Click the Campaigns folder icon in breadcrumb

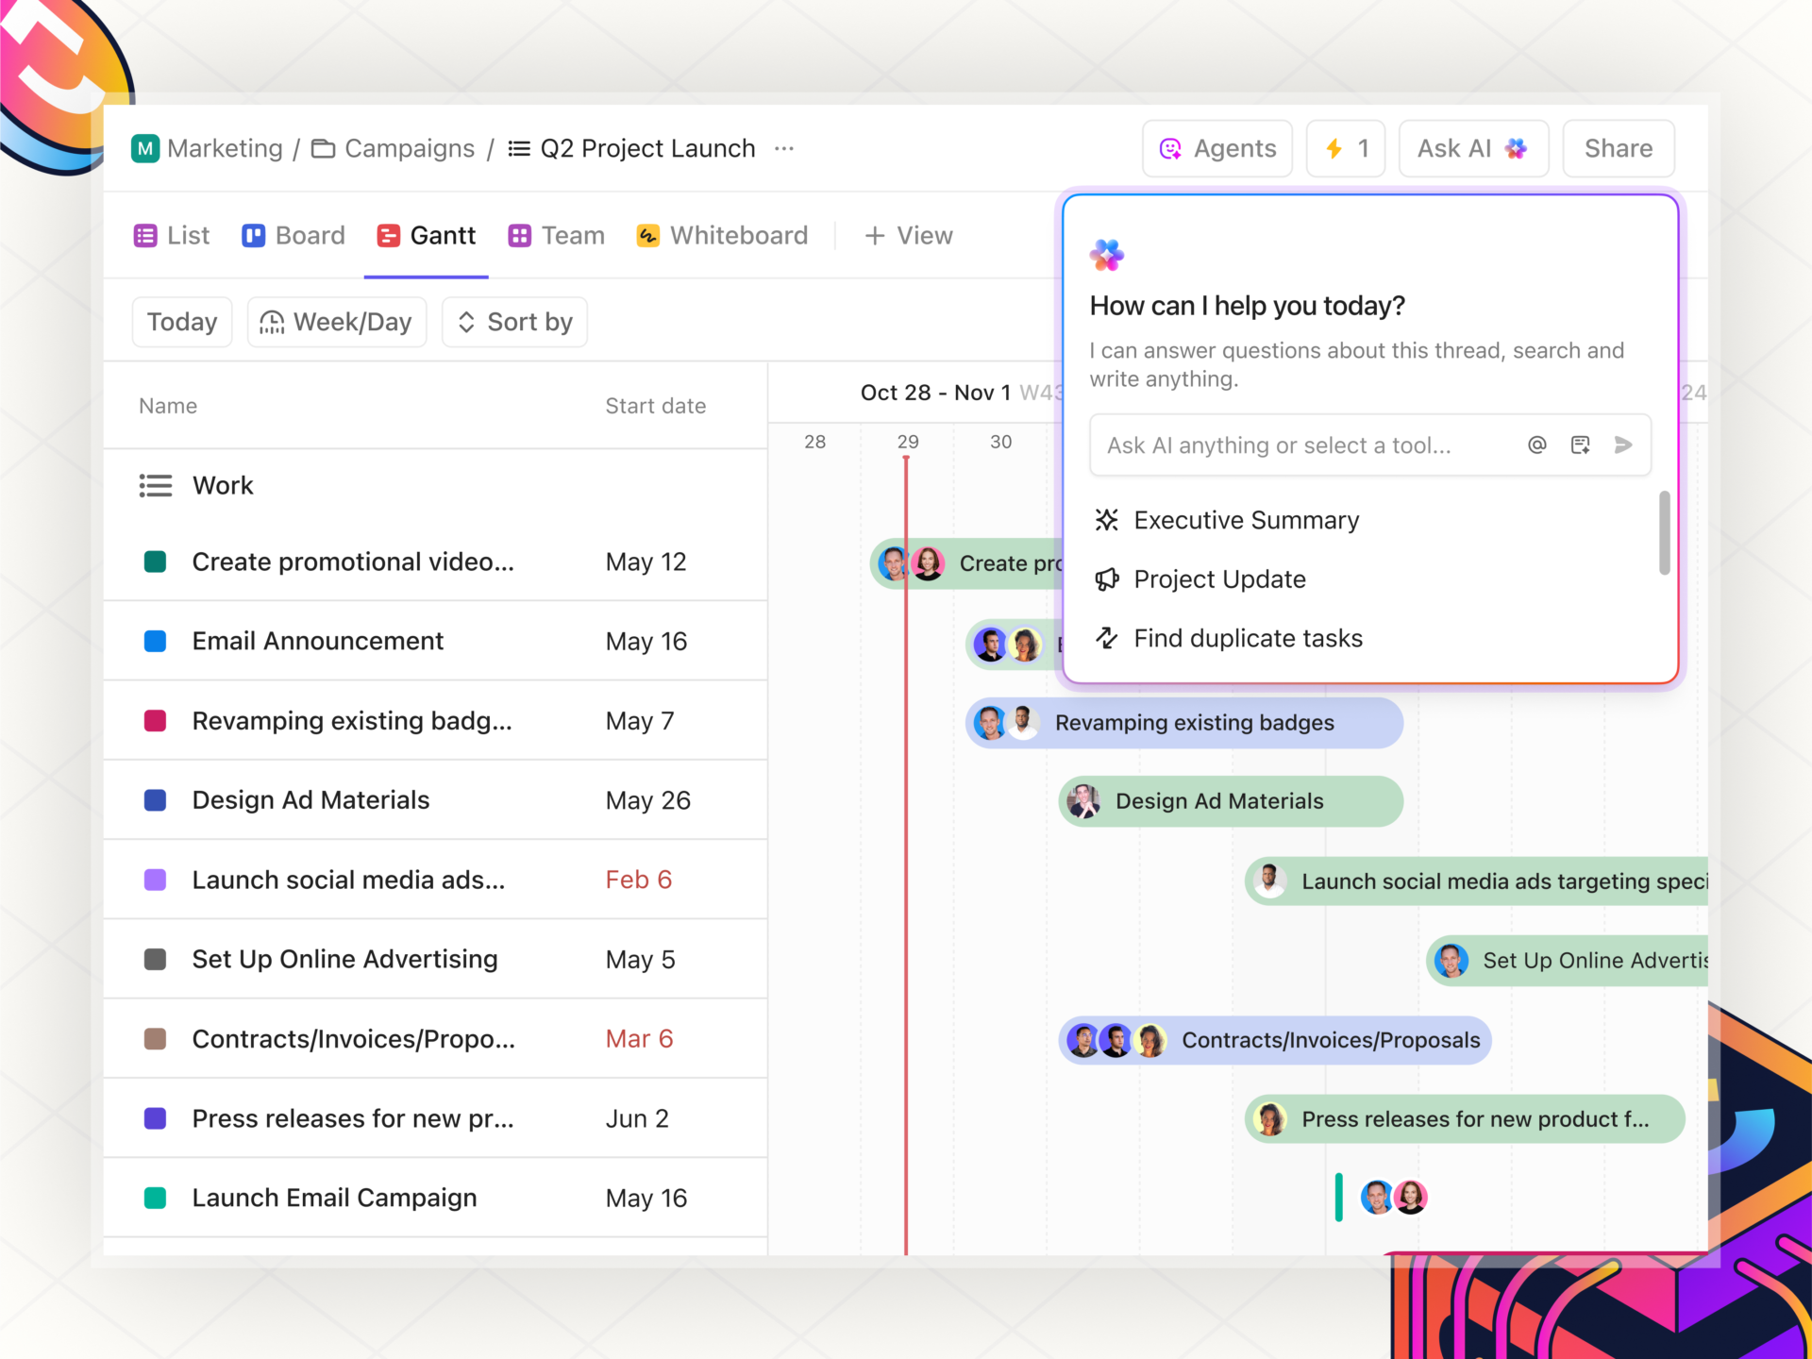[x=324, y=148]
